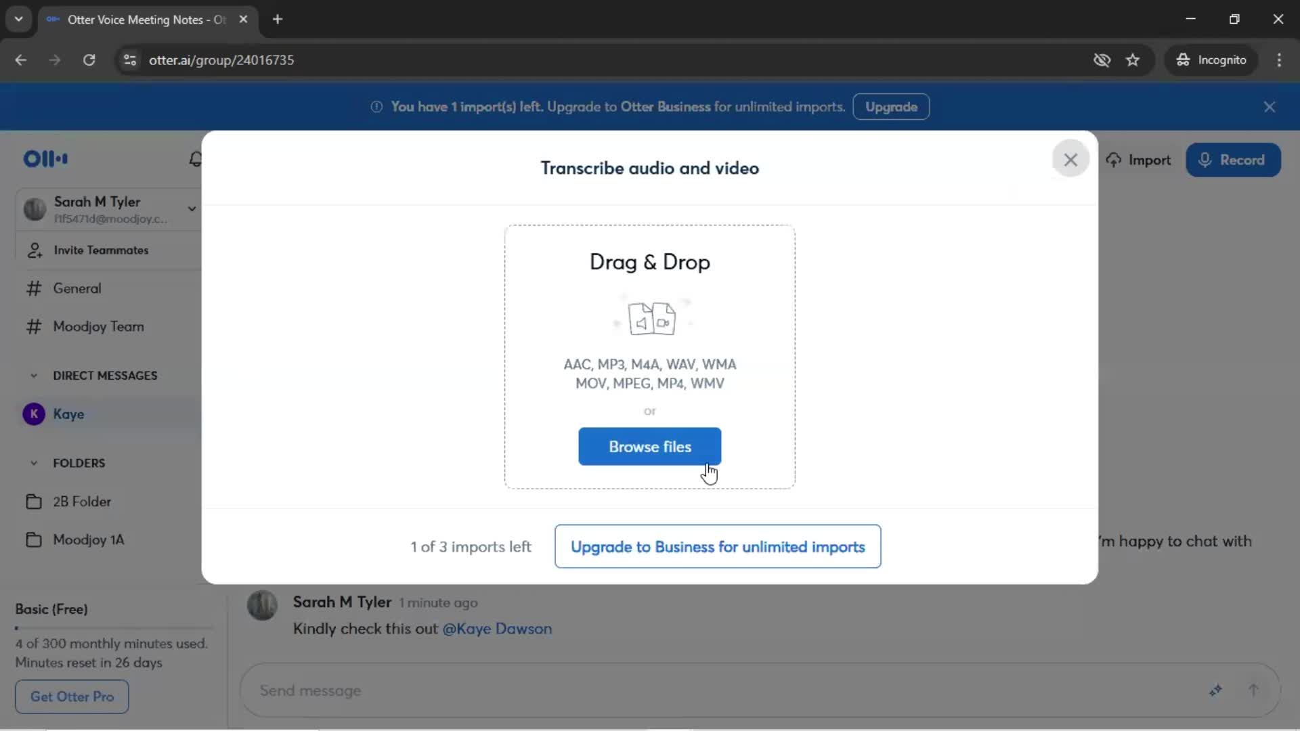1300x731 pixels.
Task: Select the Otter Voice Meeting Notes tab
Action: (146, 20)
